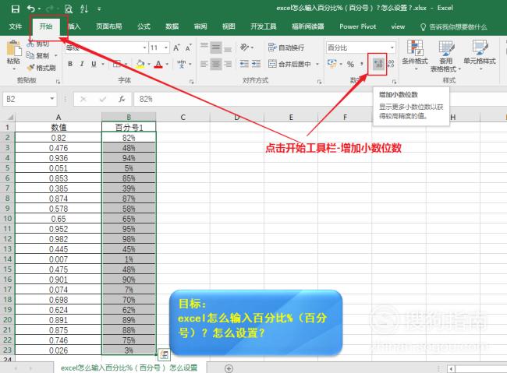Viewport: 507px width, 373px height.
Task: Click the text orientation icon
Action: point(244,48)
